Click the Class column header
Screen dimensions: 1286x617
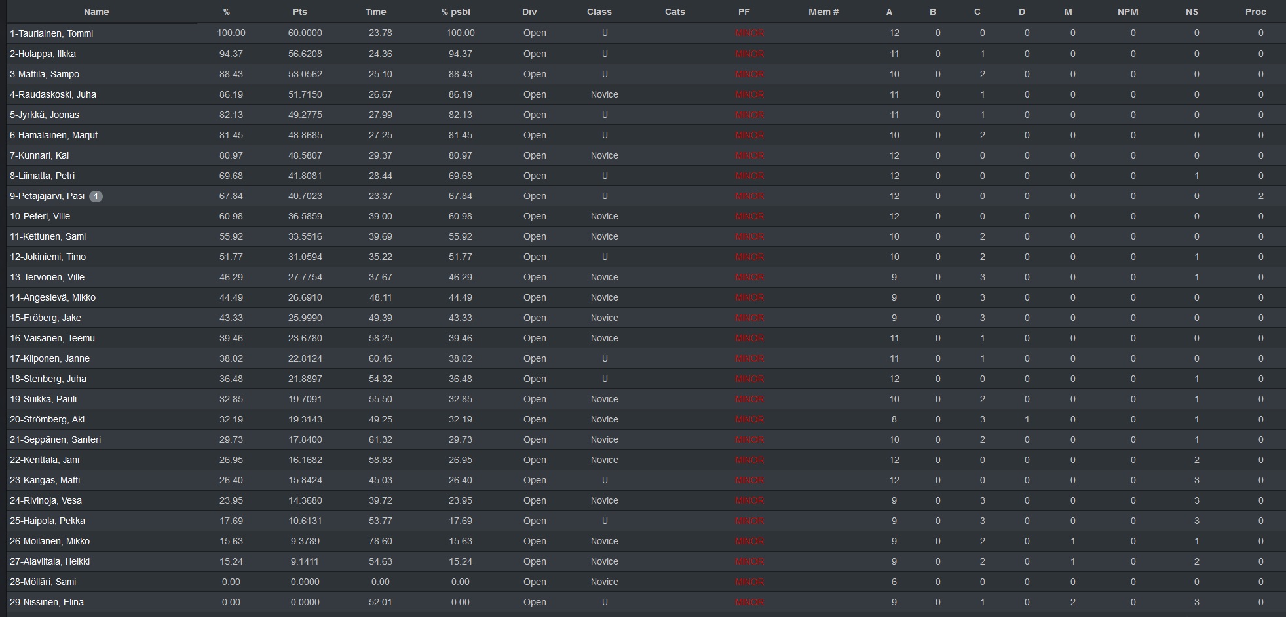[x=599, y=12]
